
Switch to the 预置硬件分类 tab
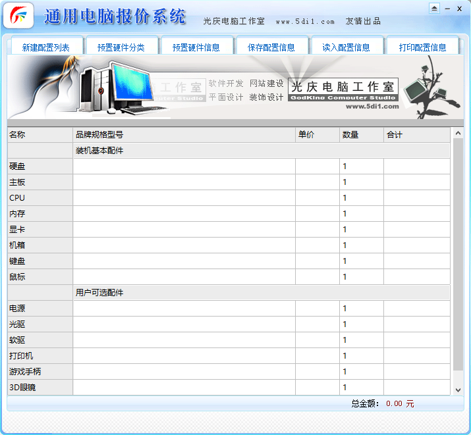pyautogui.click(x=121, y=47)
